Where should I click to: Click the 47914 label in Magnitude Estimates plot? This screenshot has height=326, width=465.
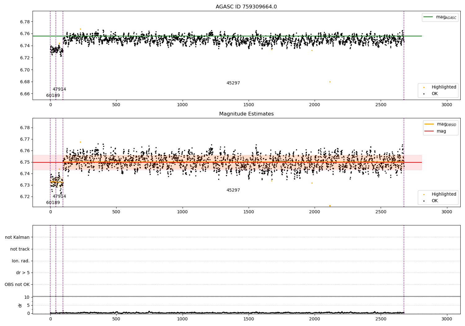coord(59,197)
